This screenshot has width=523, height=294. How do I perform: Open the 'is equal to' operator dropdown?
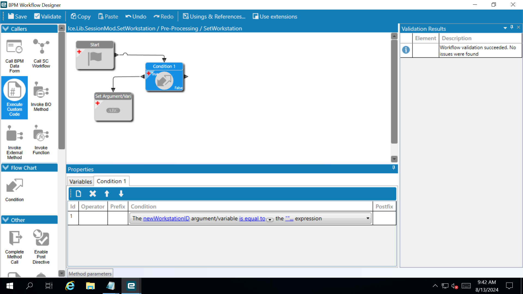(270, 220)
